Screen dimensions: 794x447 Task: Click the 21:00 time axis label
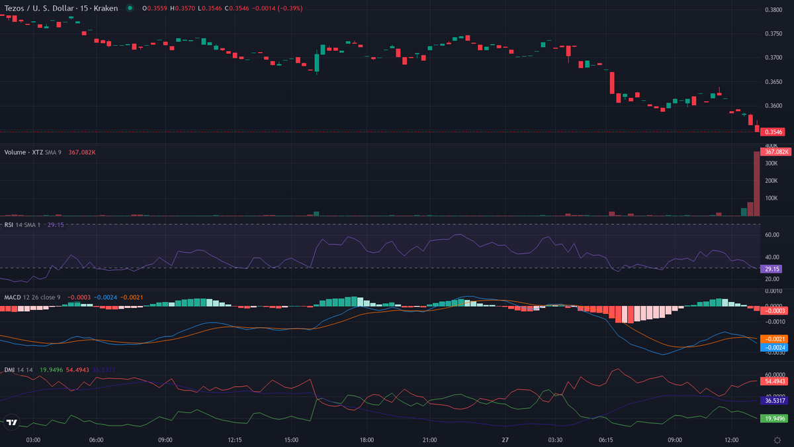[429, 440]
